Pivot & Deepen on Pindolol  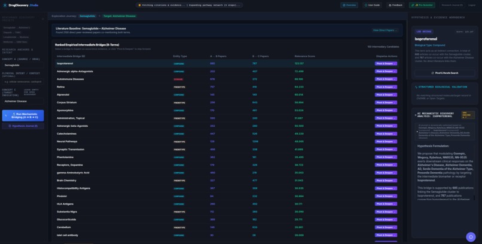(x=386, y=196)
